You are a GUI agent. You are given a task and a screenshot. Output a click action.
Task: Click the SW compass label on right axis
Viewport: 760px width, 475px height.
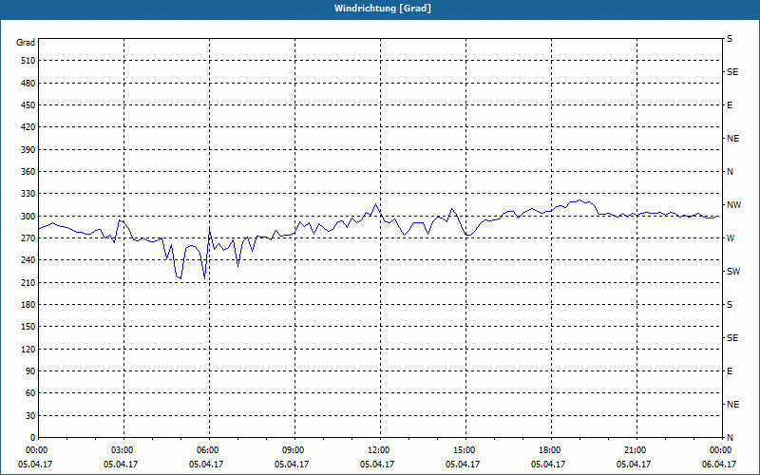click(733, 272)
